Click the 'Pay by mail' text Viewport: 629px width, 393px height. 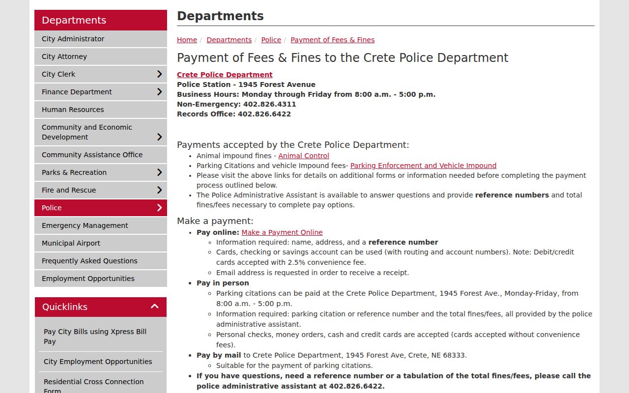coord(219,355)
